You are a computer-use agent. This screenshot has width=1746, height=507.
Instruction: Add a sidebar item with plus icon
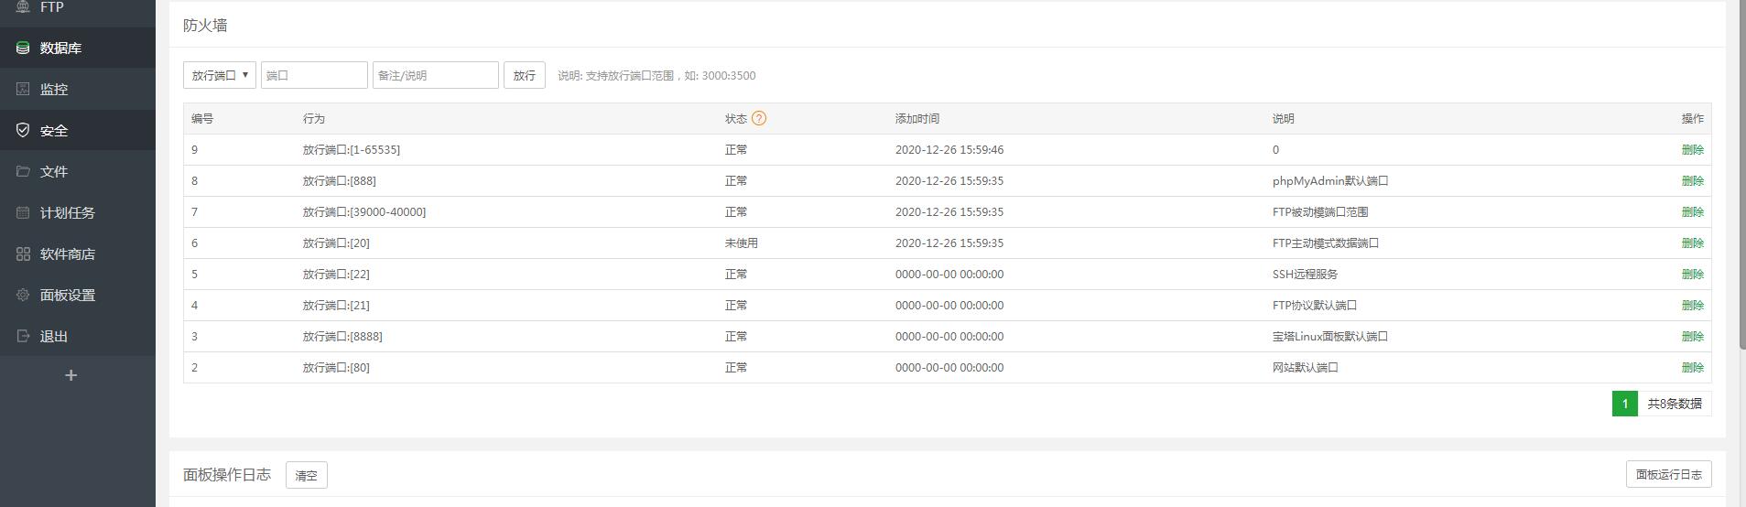click(x=70, y=375)
